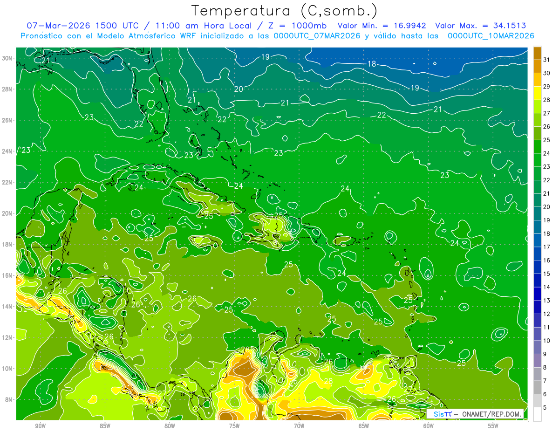Image resolution: width=559 pixels, height=432 pixels.
Task: Click the 20 contour label on the map
Action: tap(239, 89)
